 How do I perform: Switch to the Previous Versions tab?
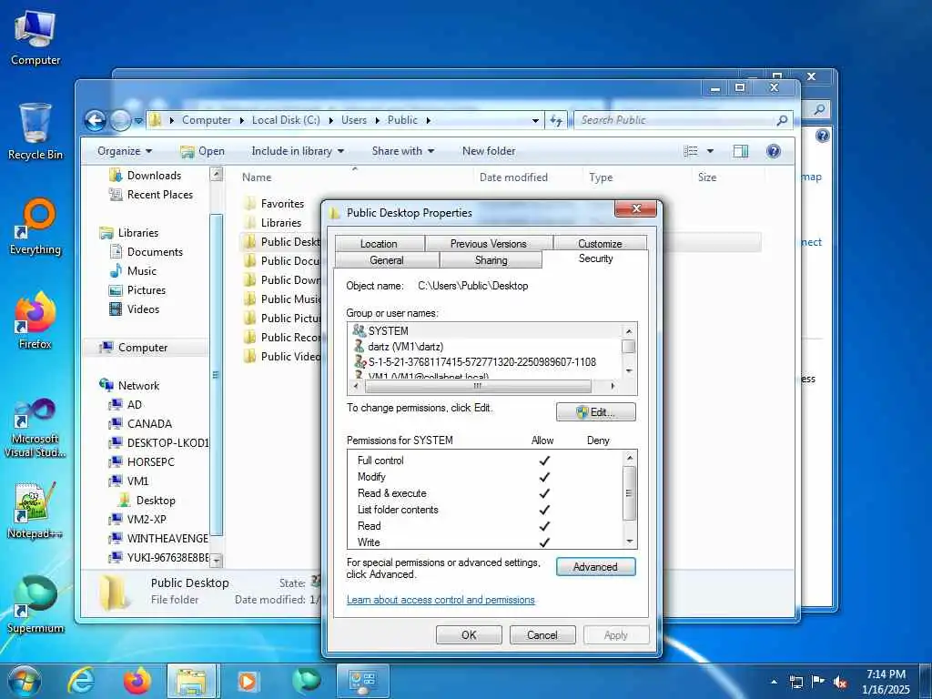pos(489,244)
